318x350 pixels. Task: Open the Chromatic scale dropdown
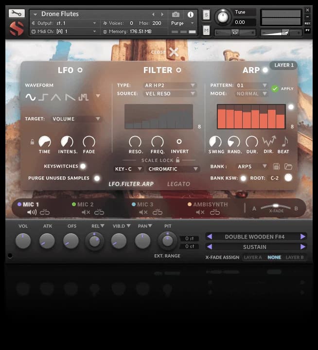[174, 169]
